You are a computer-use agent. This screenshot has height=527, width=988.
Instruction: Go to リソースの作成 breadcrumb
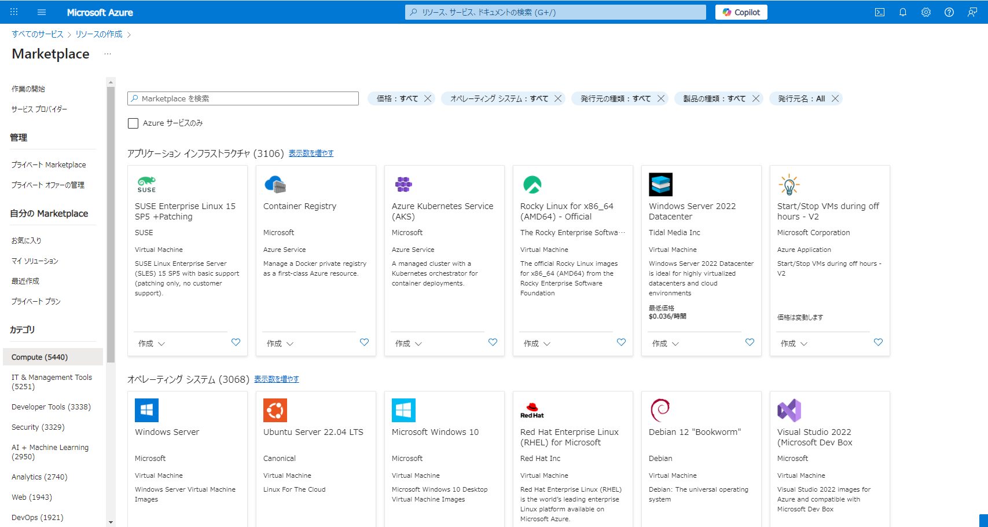(99, 34)
